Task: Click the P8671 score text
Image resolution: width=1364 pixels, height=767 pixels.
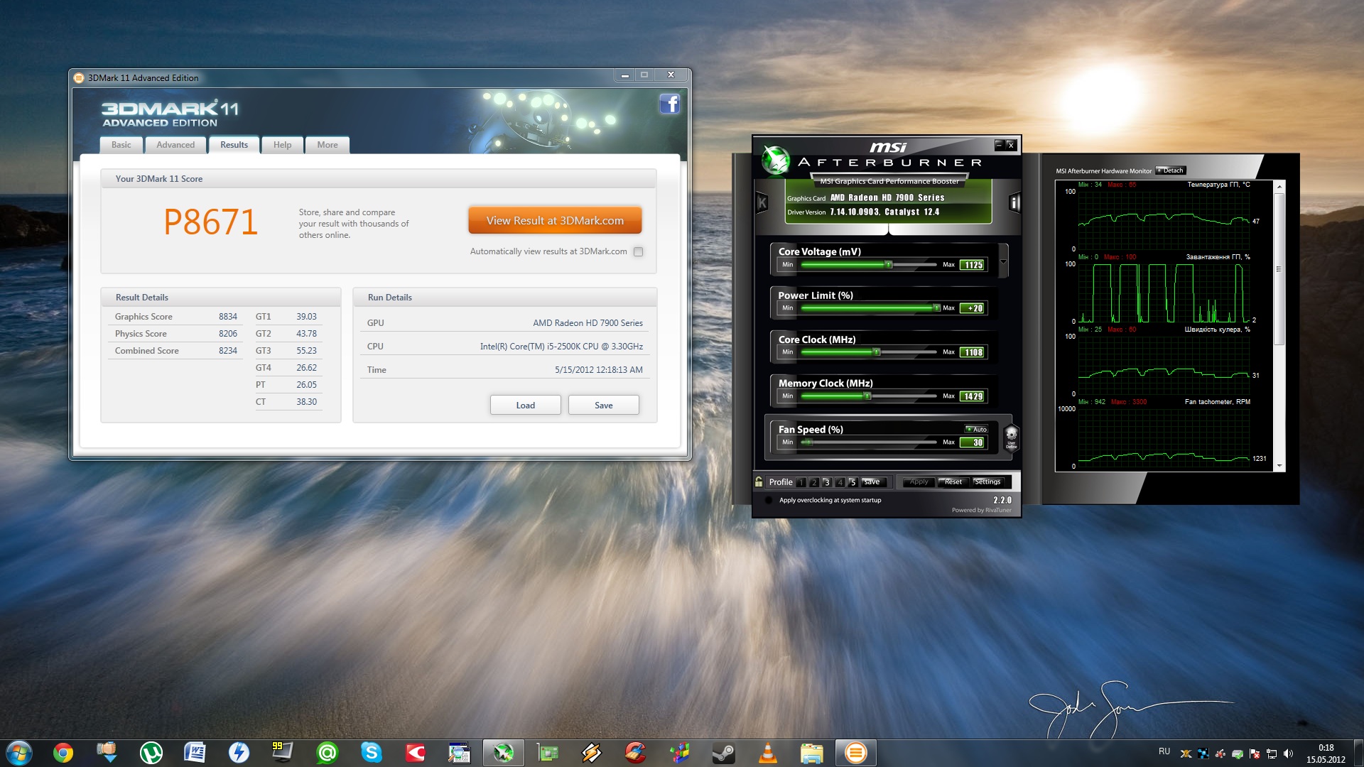Action: (x=210, y=222)
